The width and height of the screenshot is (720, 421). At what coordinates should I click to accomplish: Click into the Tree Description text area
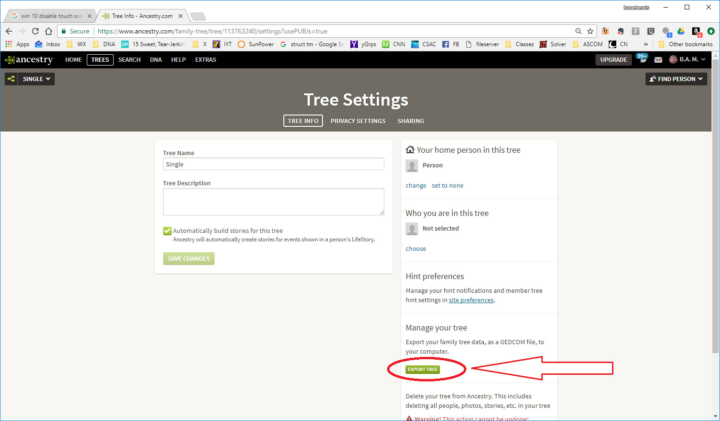point(273,202)
